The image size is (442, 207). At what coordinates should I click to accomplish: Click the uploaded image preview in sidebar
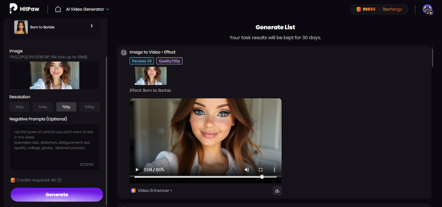(54, 75)
